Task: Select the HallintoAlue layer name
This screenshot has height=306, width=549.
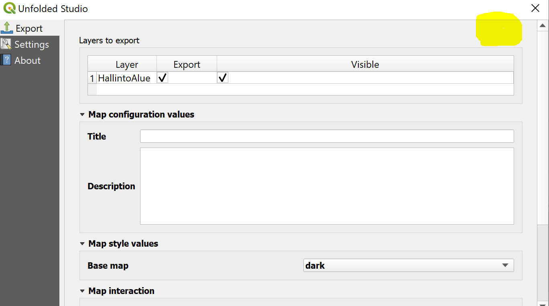Action: 125,78
